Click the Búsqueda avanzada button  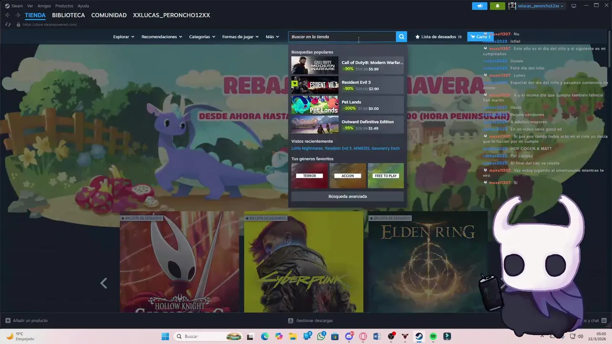pyautogui.click(x=348, y=196)
